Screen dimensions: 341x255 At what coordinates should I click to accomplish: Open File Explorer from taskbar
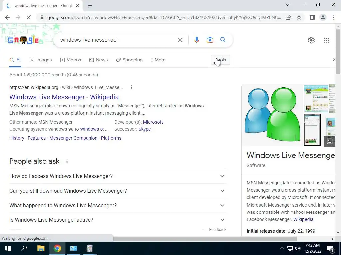pos(41,248)
